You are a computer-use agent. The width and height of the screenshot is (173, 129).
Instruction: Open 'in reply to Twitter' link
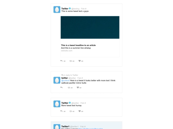70,75
